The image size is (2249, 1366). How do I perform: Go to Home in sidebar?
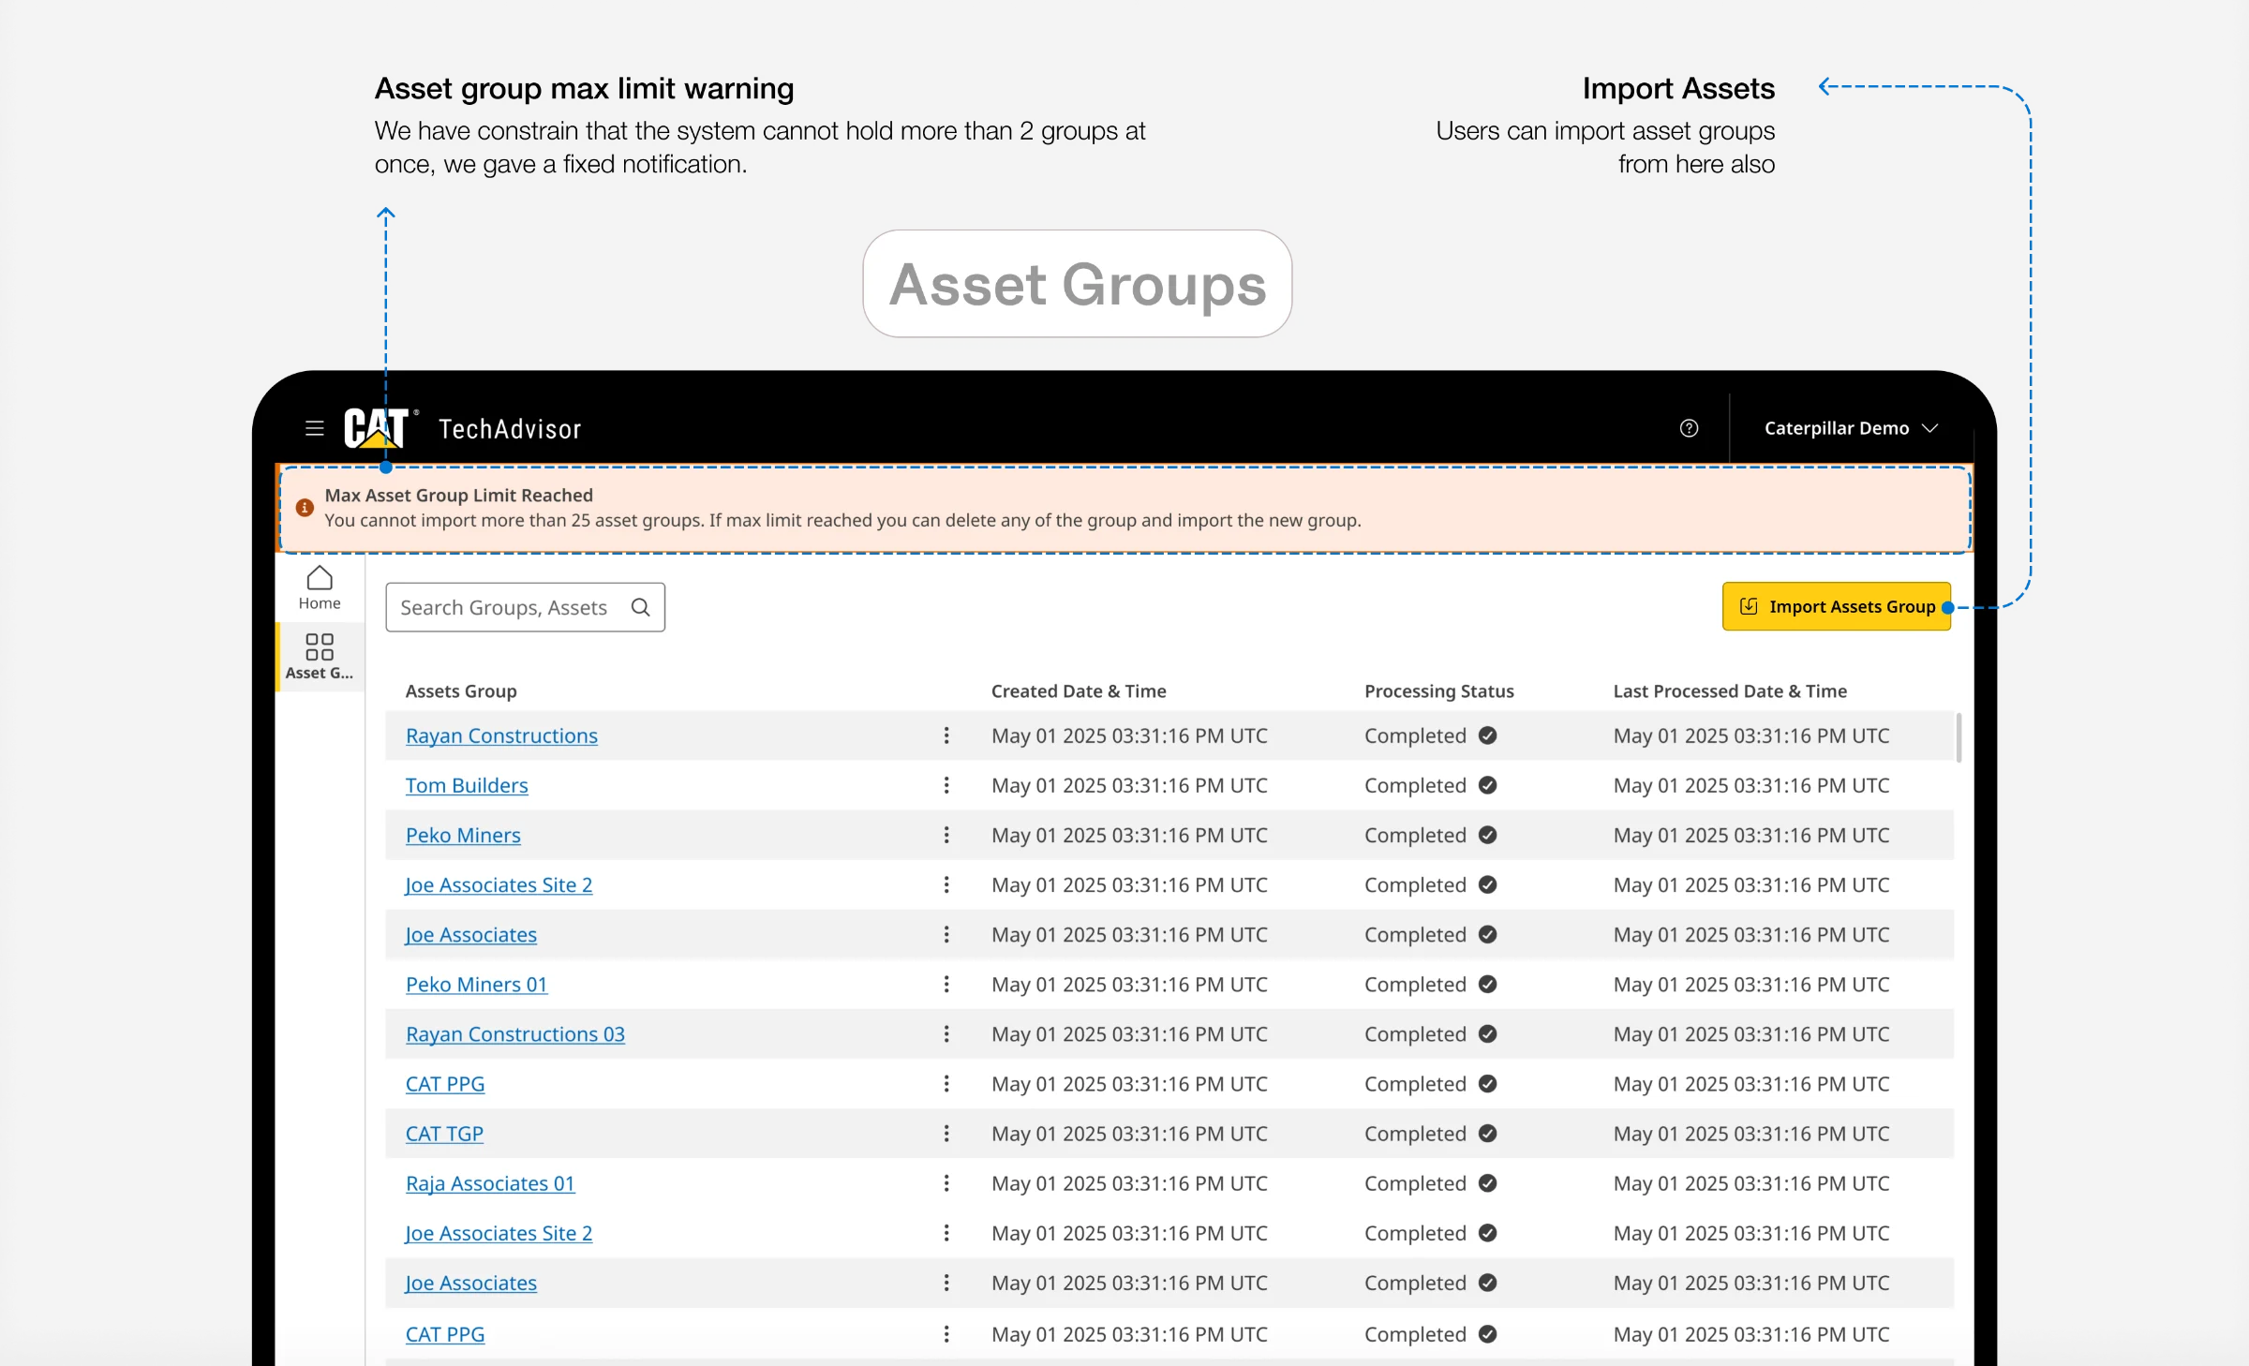[320, 588]
